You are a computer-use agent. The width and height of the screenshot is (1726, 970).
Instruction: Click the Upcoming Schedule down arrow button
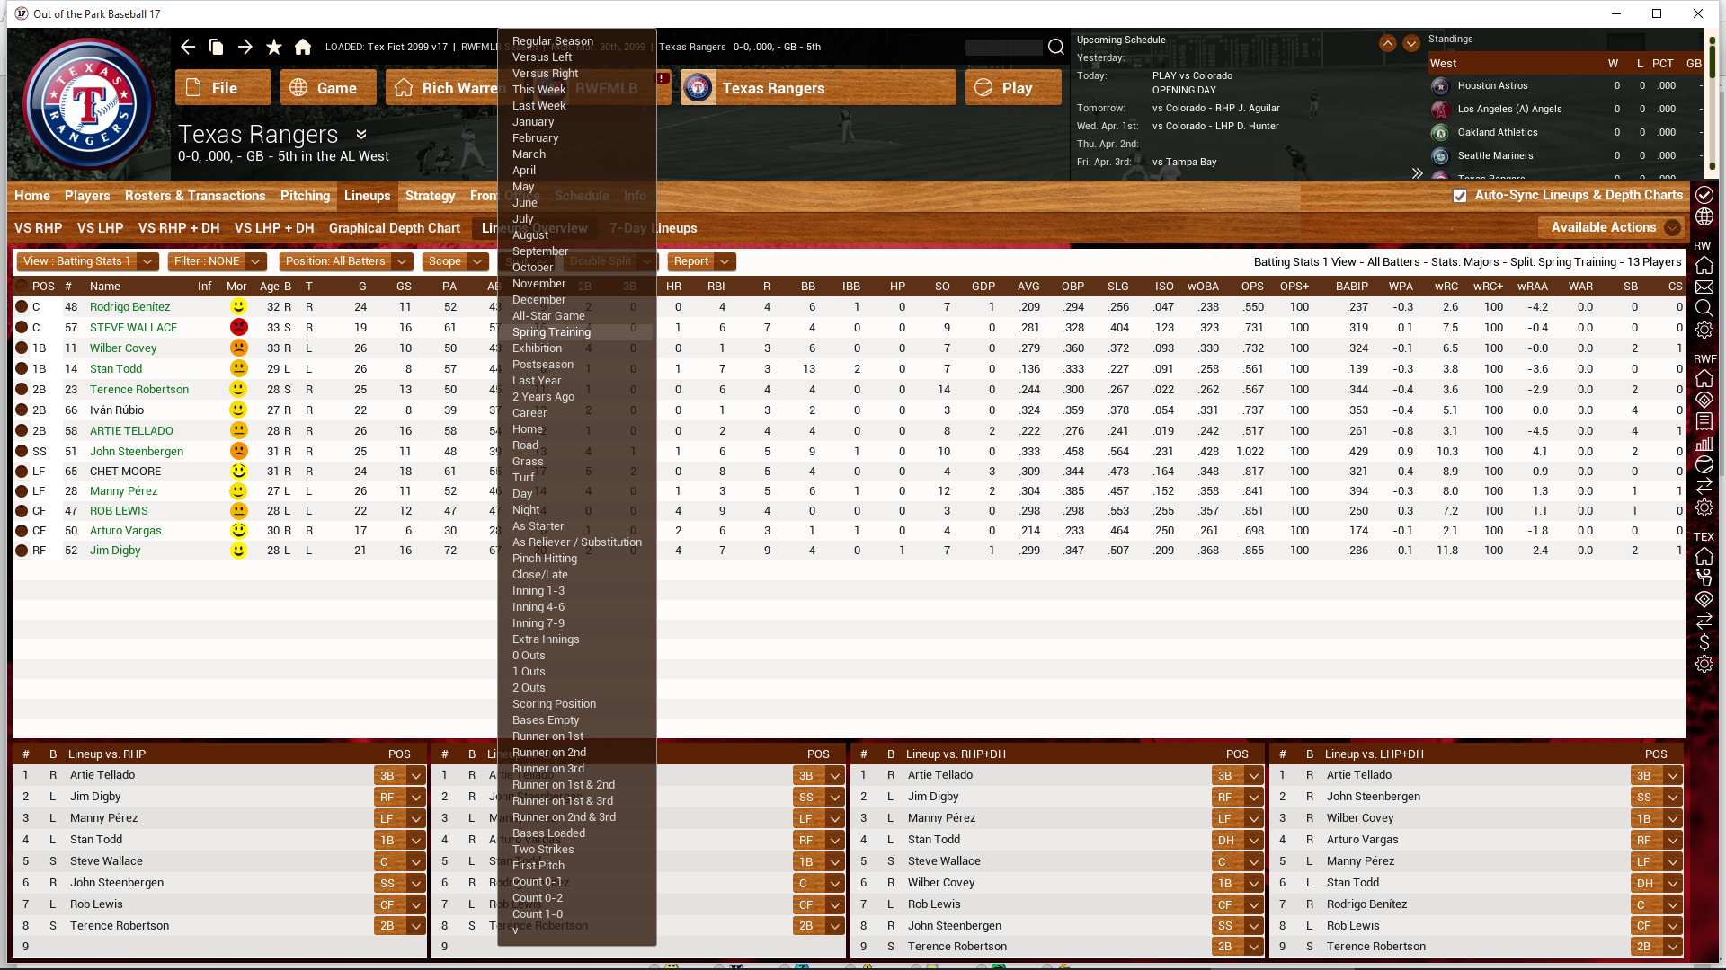click(1411, 43)
